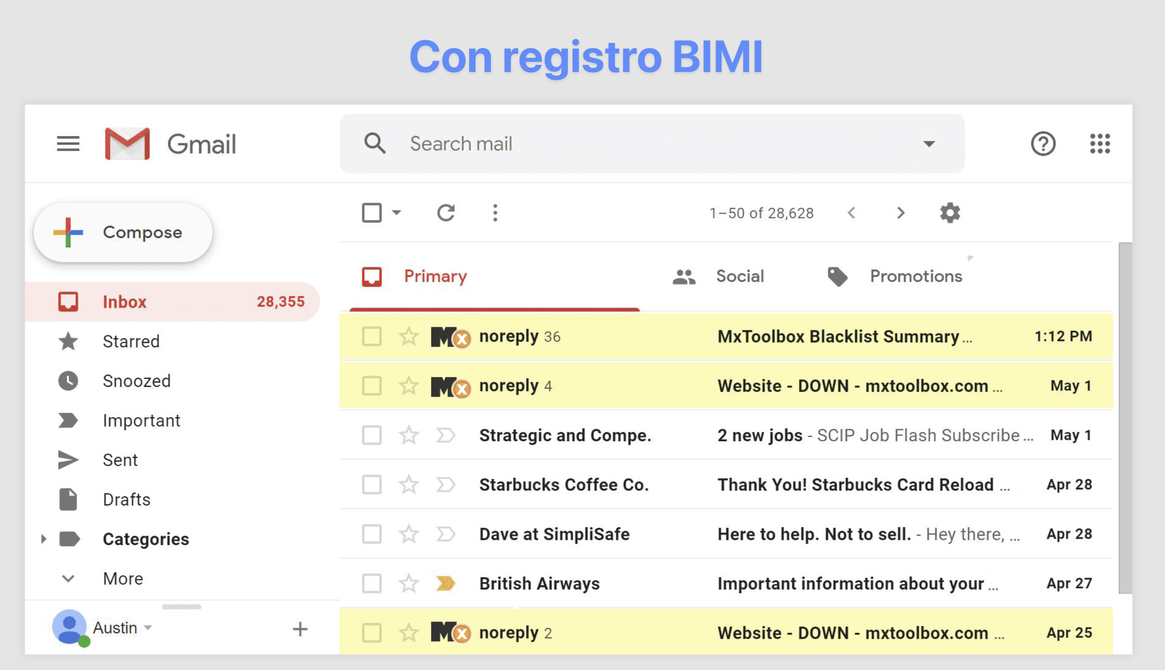Image resolution: width=1165 pixels, height=670 pixels.
Task: Toggle importance marker on Strategic and Compe. email
Action: [x=445, y=435]
